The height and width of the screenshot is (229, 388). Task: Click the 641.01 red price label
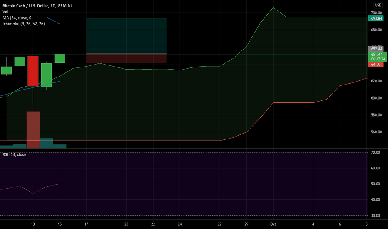pyautogui.click(x=376, y=65)
